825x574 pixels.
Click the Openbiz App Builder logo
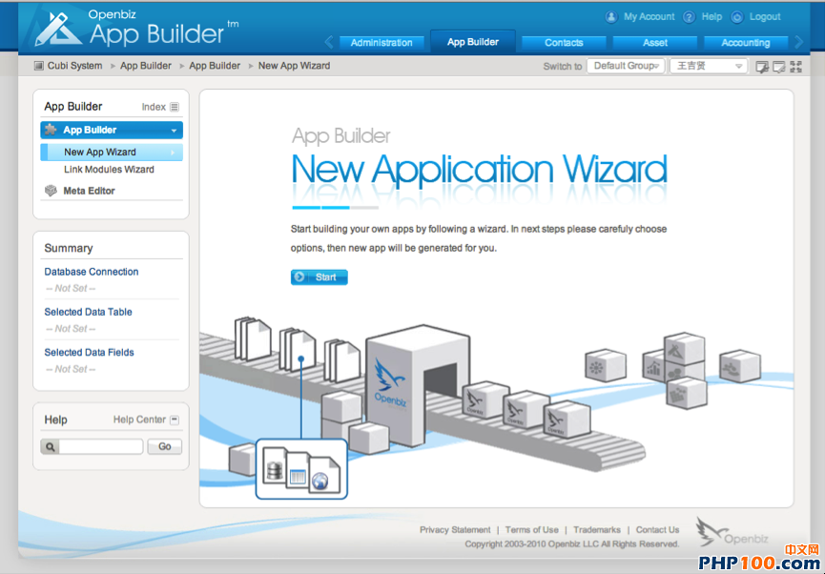point(134,30)
